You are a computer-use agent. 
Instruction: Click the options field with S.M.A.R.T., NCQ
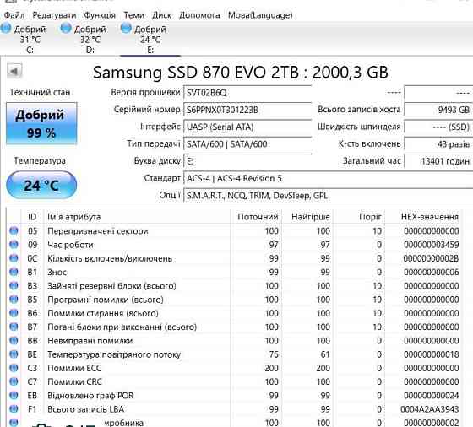click(329, 196)
